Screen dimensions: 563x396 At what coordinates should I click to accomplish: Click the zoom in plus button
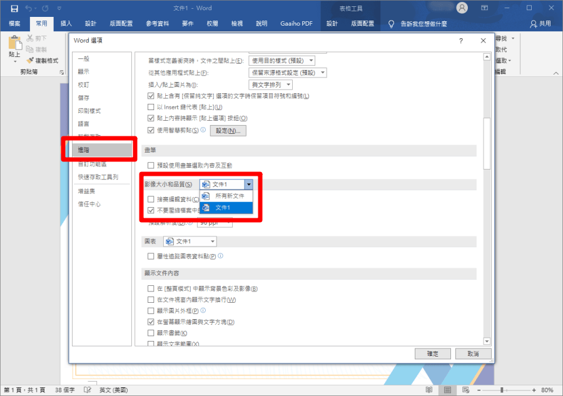click(x=534, y=390)
